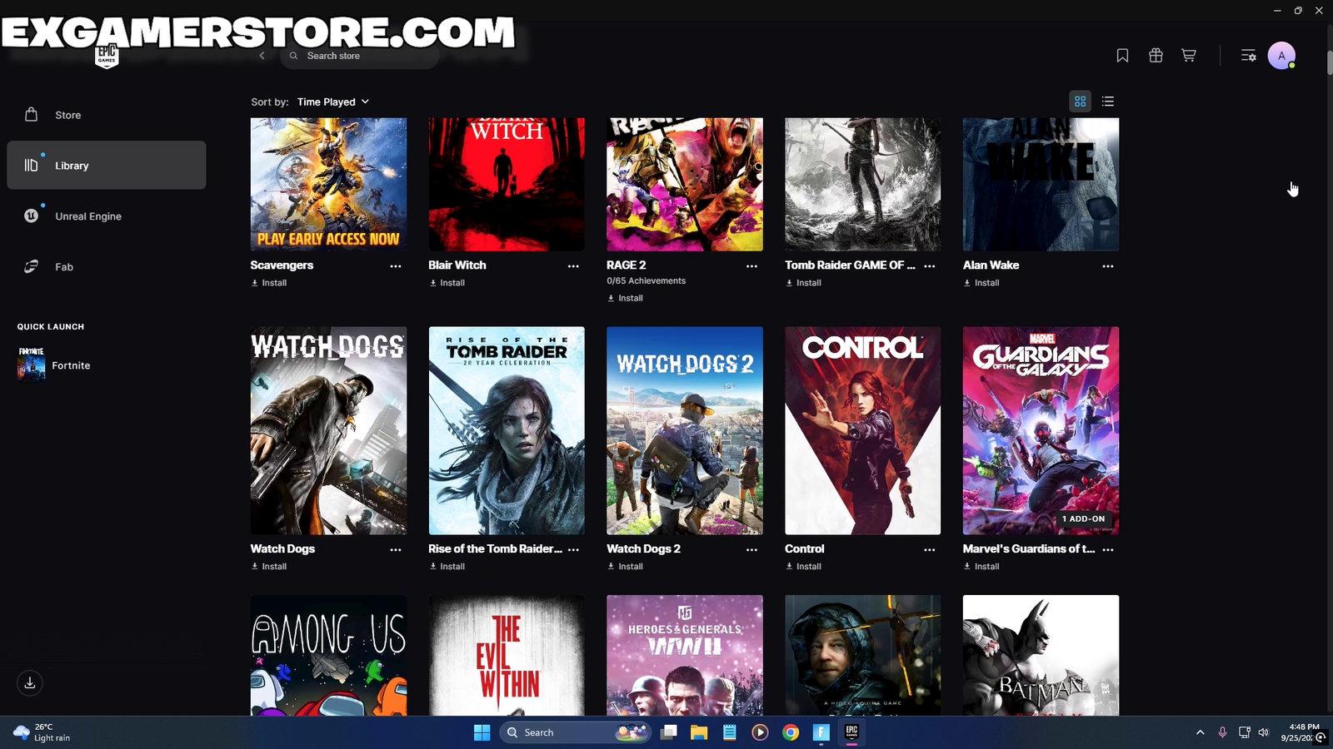Switch to grid view

pos(1080,102)
